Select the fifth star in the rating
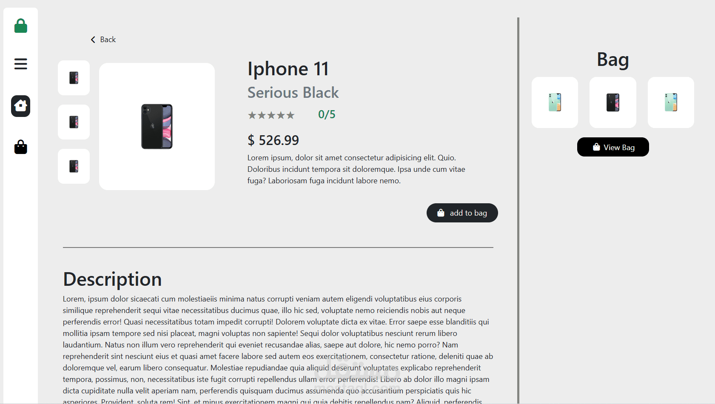 [290, 115]
